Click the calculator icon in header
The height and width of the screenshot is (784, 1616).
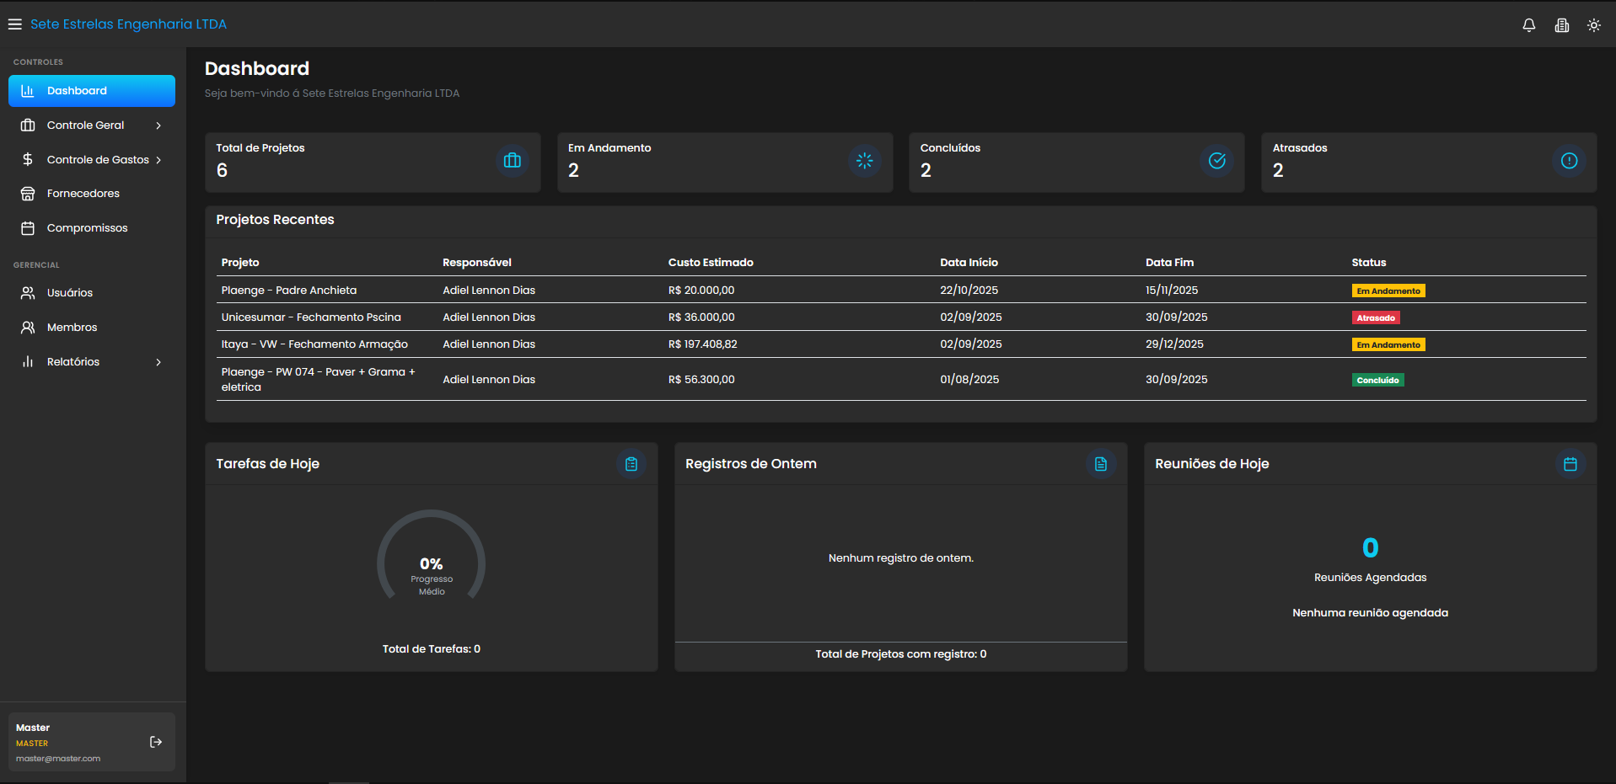(x=1561, y=25)
